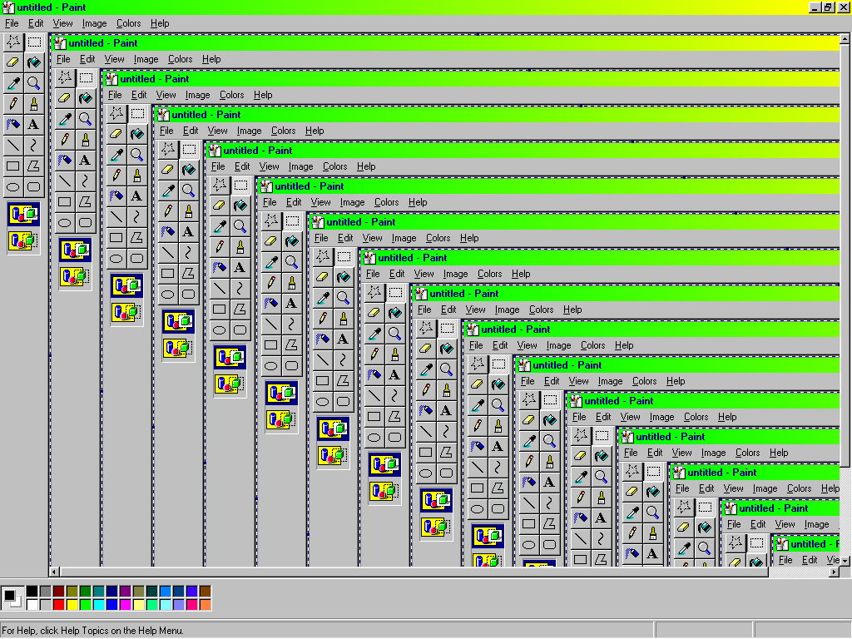Click the horizontal scrollbar left arrow
Screen dimensions: 852x639
54,572
